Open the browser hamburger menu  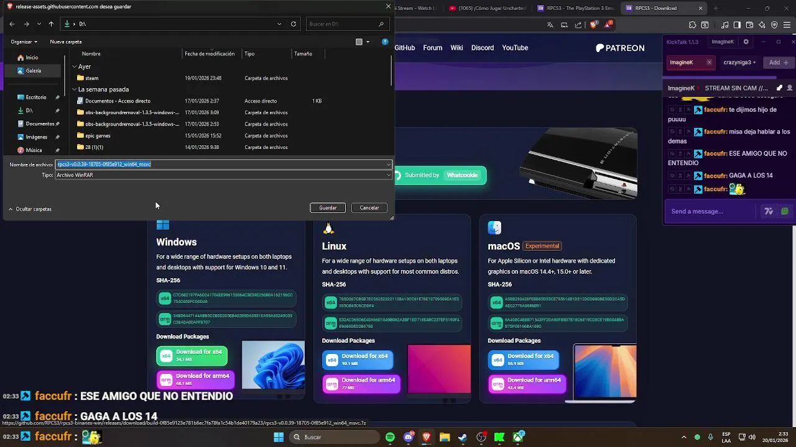(787, 25)
